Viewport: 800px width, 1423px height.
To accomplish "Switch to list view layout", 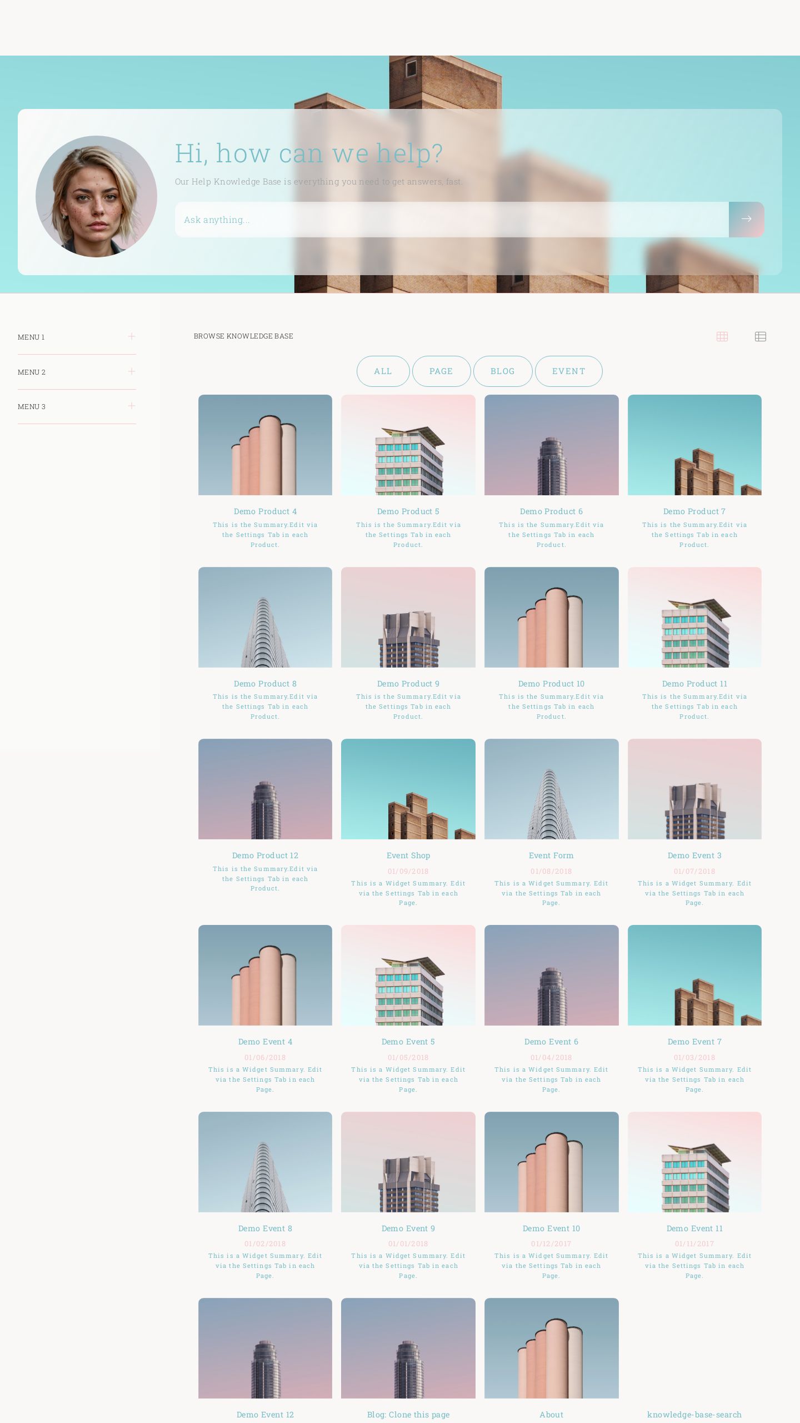I will pos(760,336).
